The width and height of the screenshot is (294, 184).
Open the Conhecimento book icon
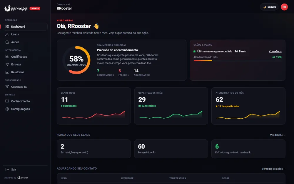(7, 101)
